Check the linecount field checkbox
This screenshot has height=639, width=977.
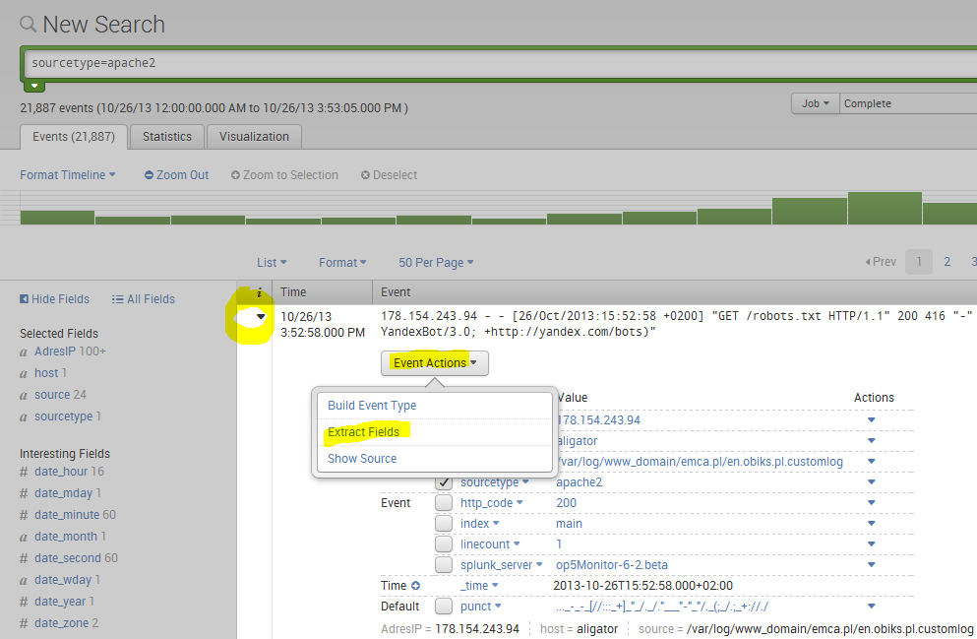point(444,544)
